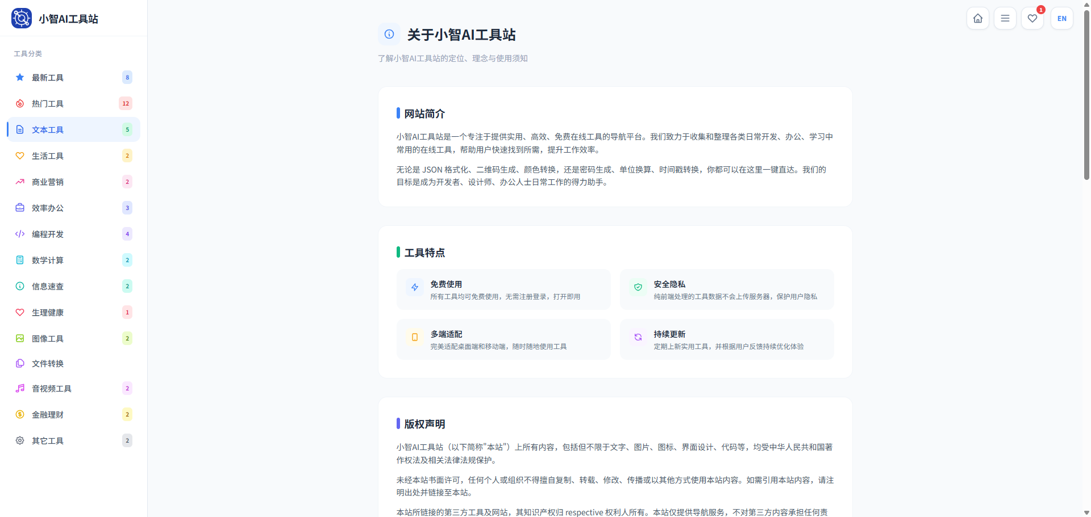Screen dimensions: 1091x517
Task: Open 商业营销 category
Action: pos(73,182)
